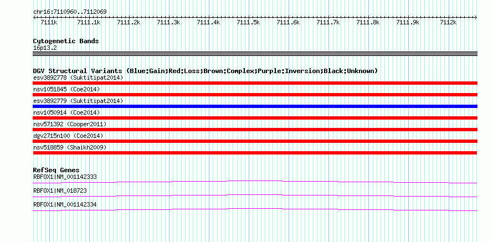493x242 pixels.
Task: Click the chr16:7110960..7112069 coordinate label
Action: (70, 12)
